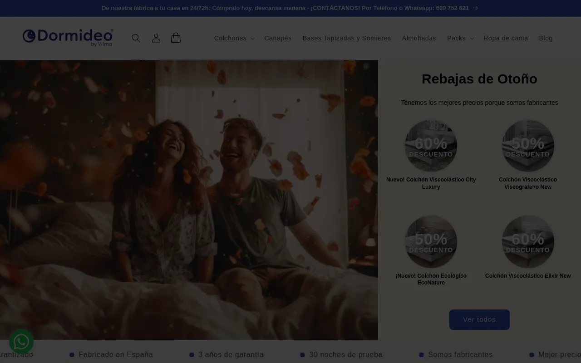Click the couple hero banner image
Image resolution: width=581 pixels, height=363 pixels.
click(189, 200)
